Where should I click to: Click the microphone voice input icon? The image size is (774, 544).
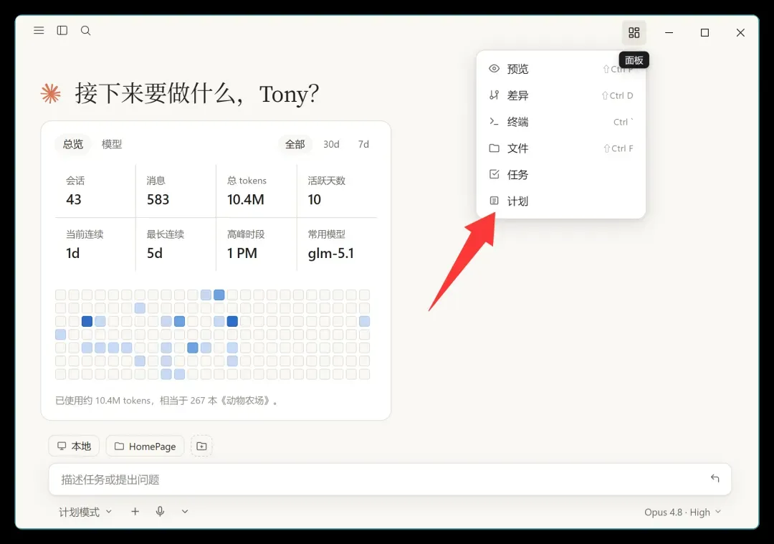pyautogui.click(x=160, y=512)
